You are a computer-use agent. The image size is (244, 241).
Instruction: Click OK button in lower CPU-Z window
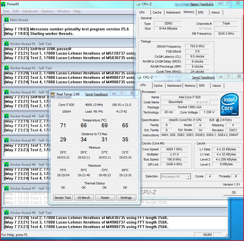coord(234,193)
